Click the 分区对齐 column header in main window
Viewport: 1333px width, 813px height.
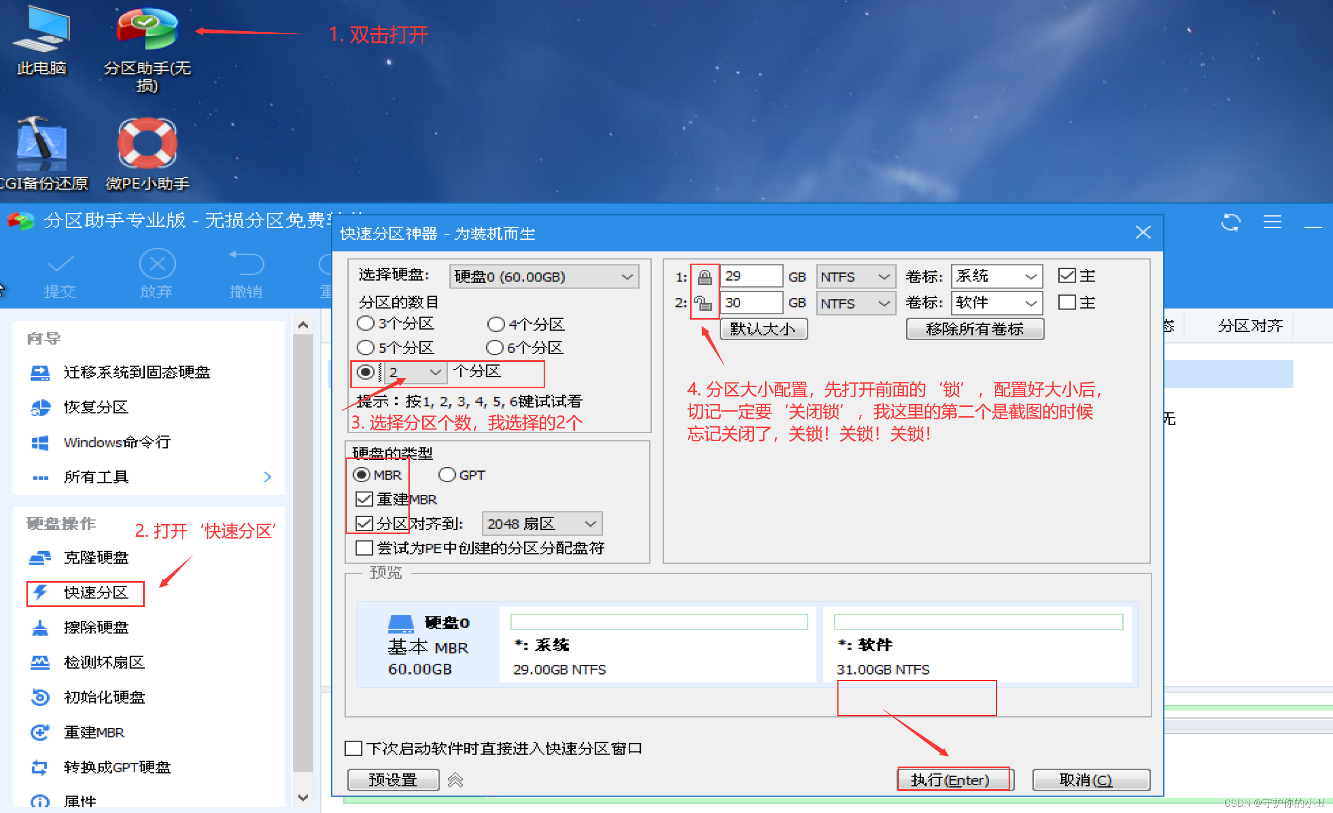[1250, 325]
